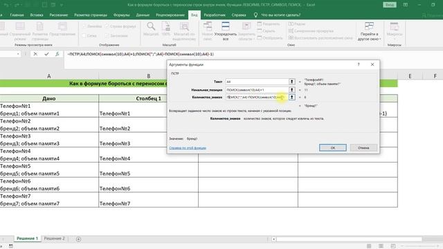
Task: Click the Вход sign-in button
Action: [x=390, y=5]
